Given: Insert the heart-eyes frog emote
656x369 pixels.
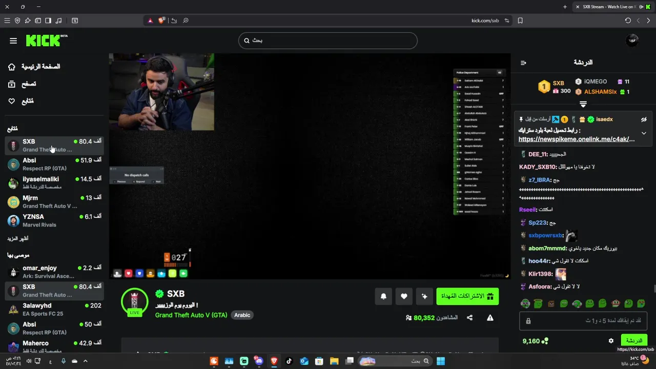Looking at the screenshot, I should click(641, 304).
